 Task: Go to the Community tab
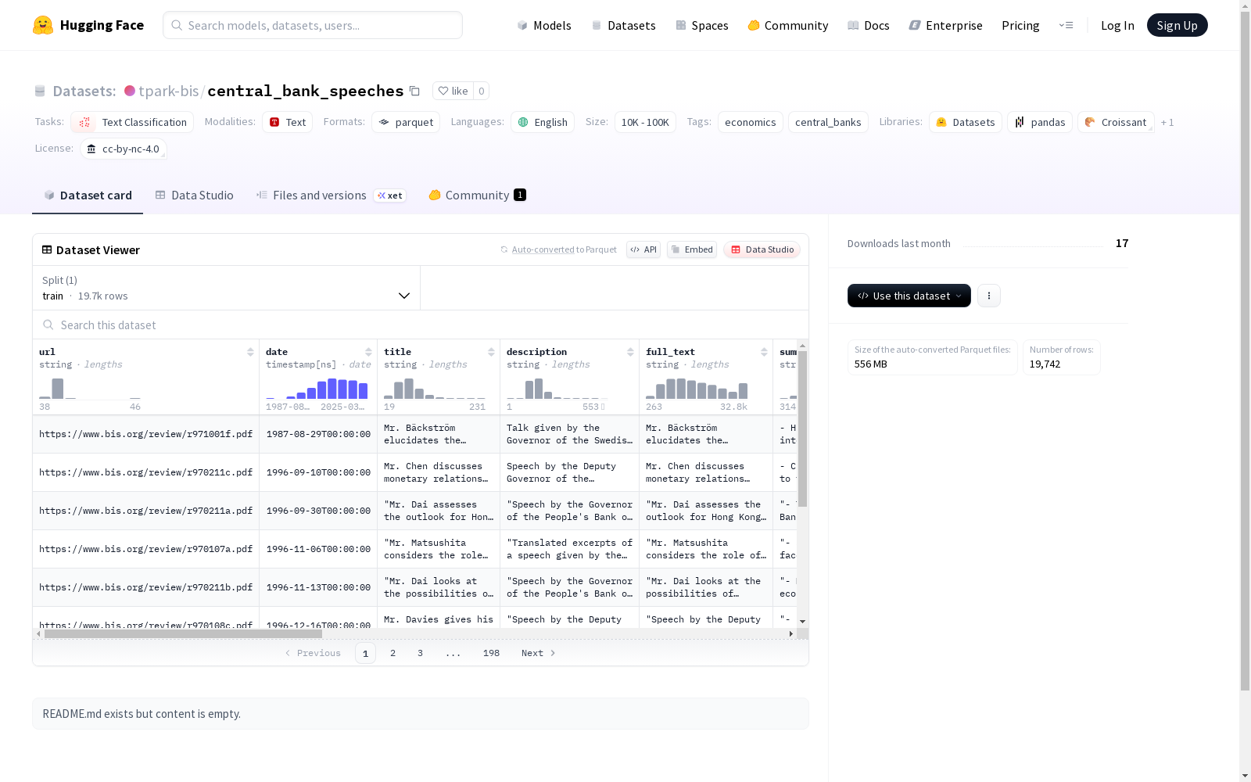coord(477,195)
